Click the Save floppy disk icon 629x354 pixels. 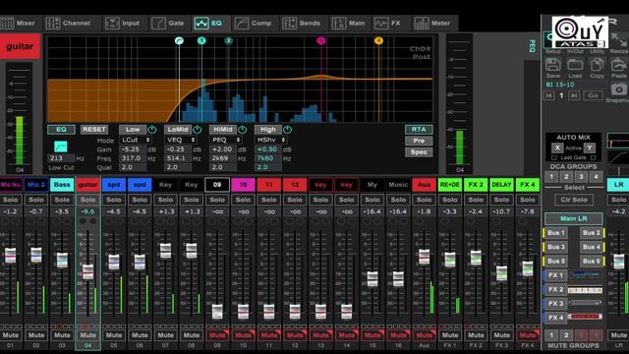pos(552,65)
